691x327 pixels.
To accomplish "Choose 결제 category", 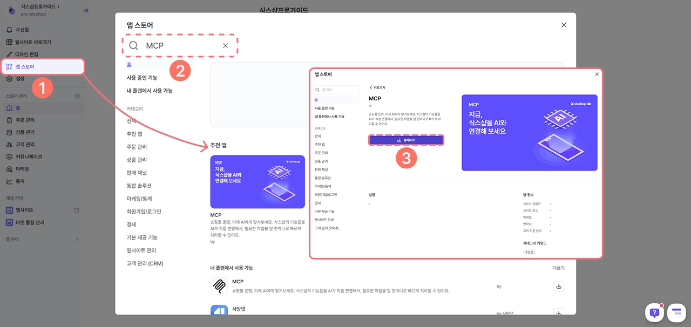I will pyautogui.click(x=131, y=224).
